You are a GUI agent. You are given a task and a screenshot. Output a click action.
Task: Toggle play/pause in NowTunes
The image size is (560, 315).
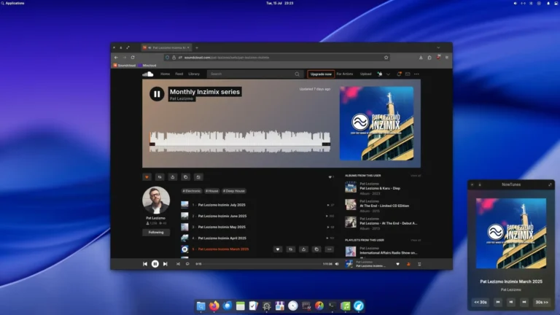tap(511, 302)
